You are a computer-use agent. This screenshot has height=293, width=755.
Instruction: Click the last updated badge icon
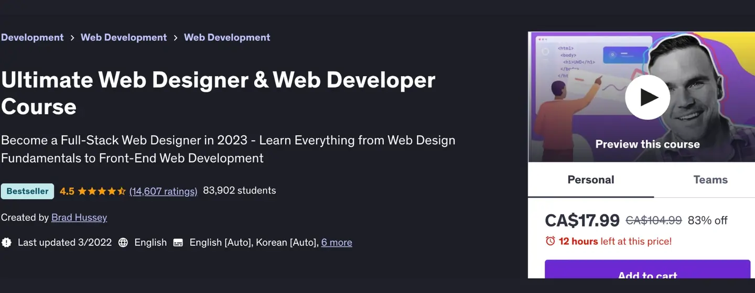(6, 242)
